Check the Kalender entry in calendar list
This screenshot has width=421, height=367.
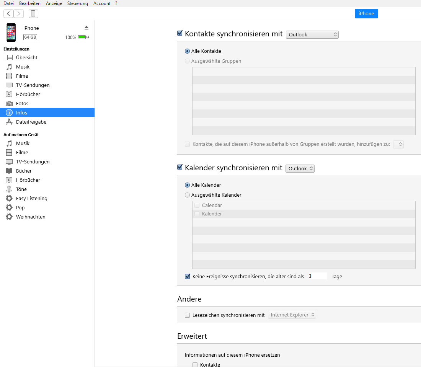tap(197, 214)
